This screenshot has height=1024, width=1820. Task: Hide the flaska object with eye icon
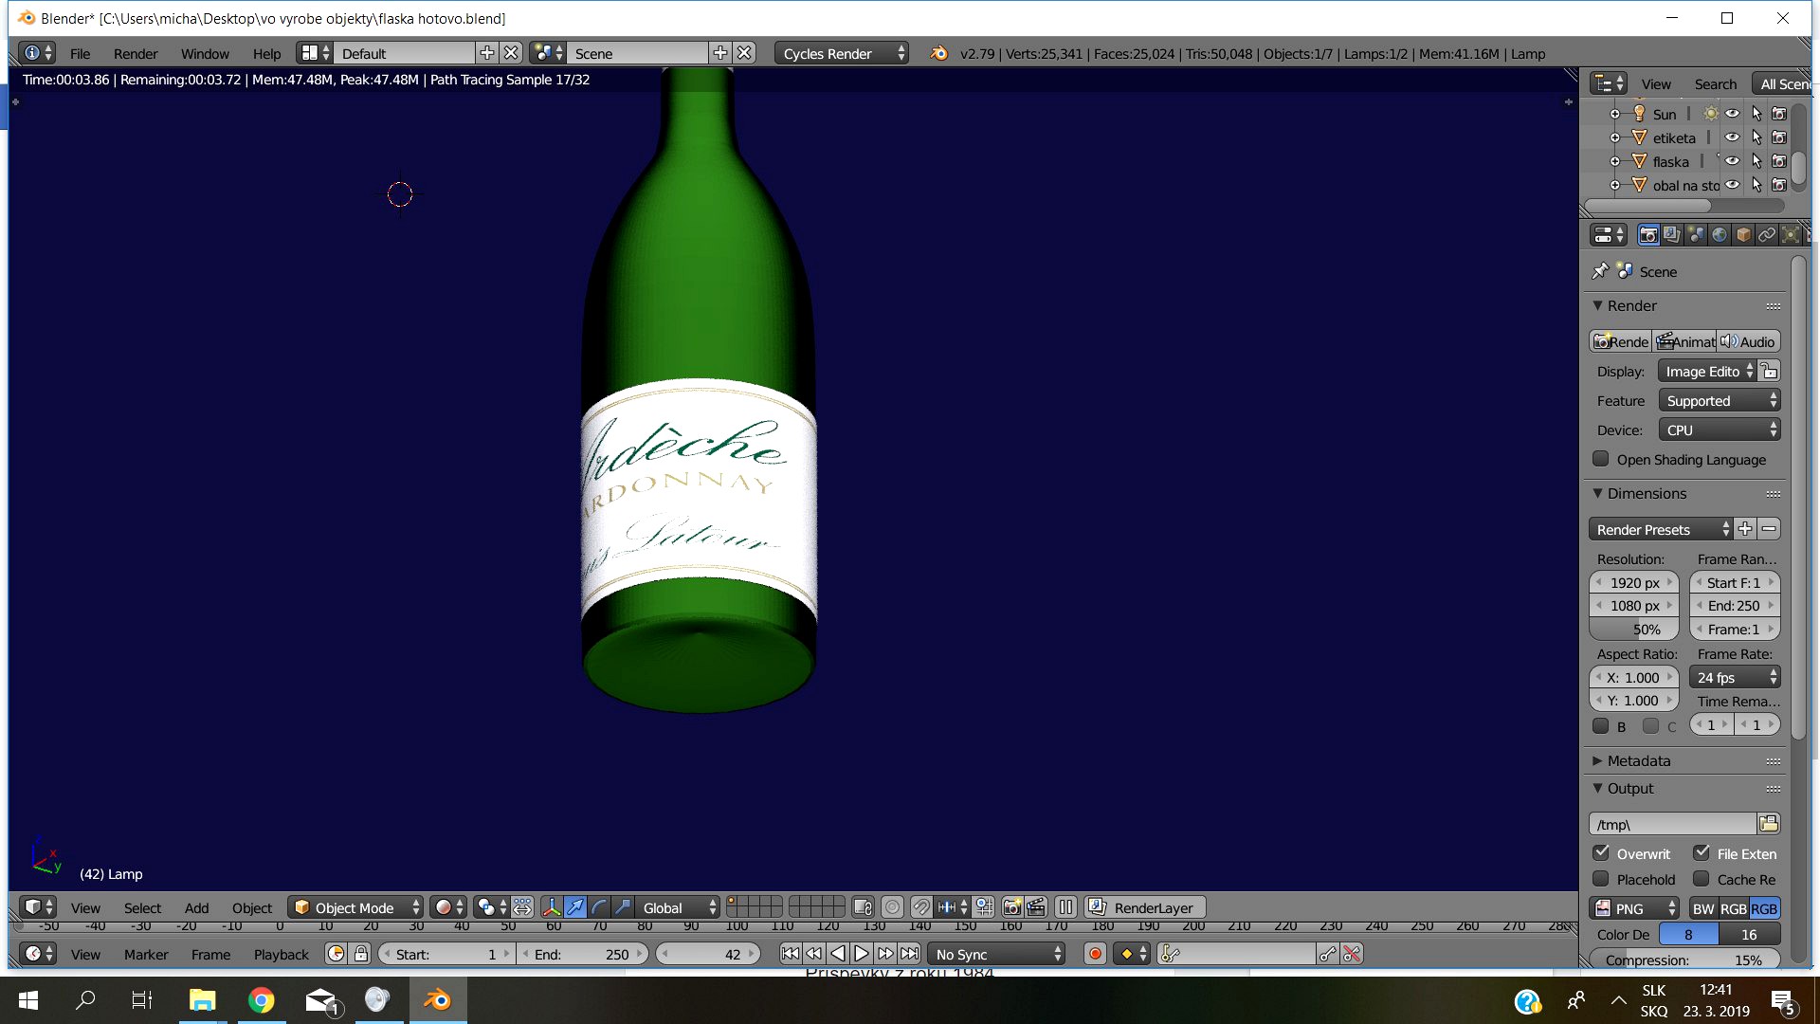point(1732,161)
